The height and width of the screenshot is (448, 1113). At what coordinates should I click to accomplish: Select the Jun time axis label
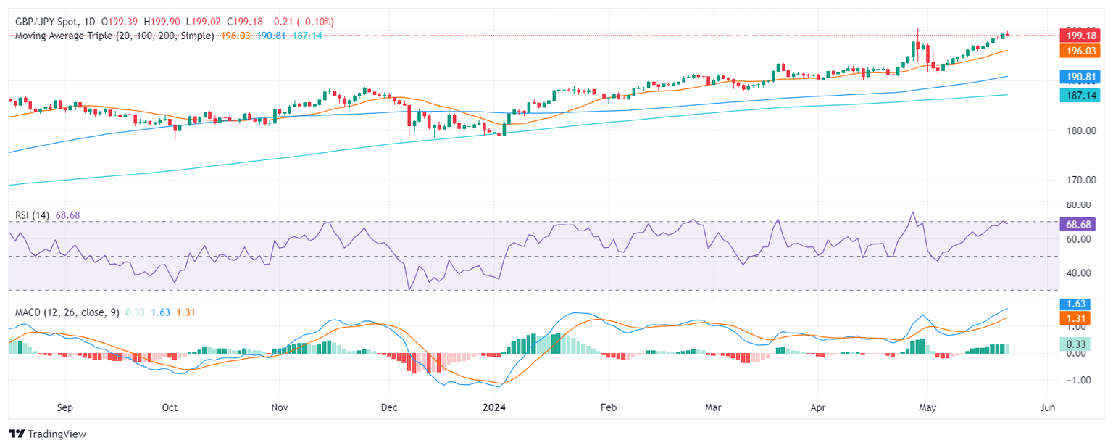point(1046,408)
